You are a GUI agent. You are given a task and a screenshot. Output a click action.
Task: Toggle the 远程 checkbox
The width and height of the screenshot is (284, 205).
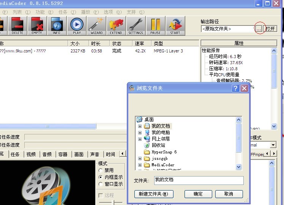(101, 196)
